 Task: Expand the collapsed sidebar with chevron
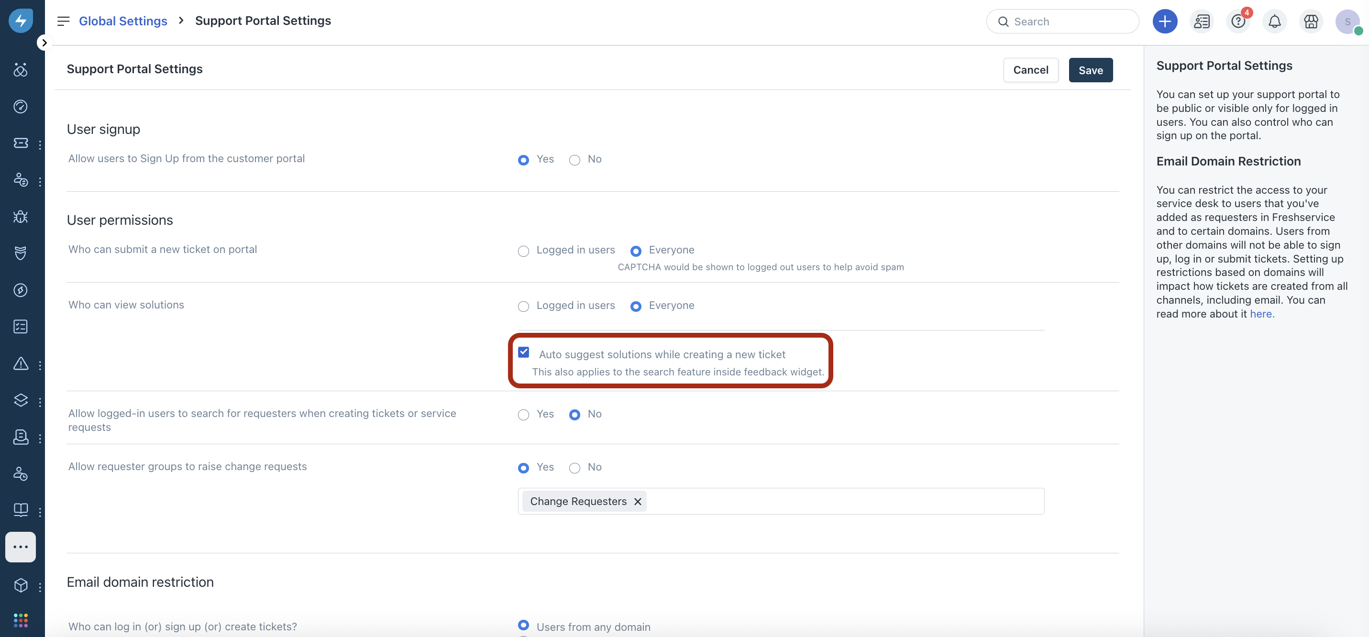point(44,43)
